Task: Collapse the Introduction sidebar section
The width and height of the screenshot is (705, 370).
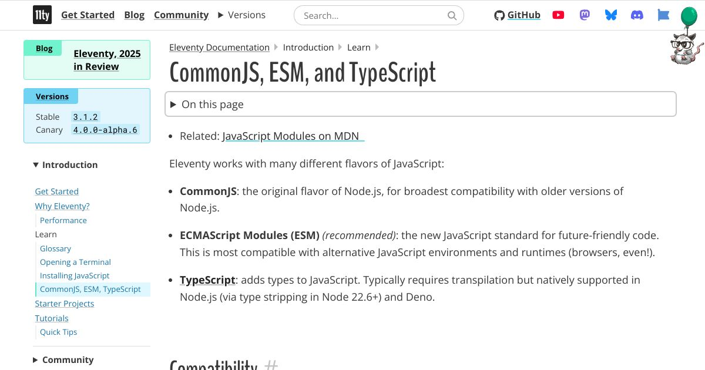Action: (x=65, y=164)
